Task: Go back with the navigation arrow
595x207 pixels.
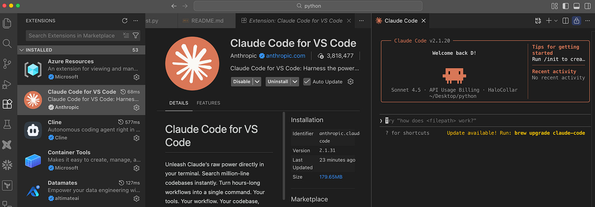Action: [174, 6]
